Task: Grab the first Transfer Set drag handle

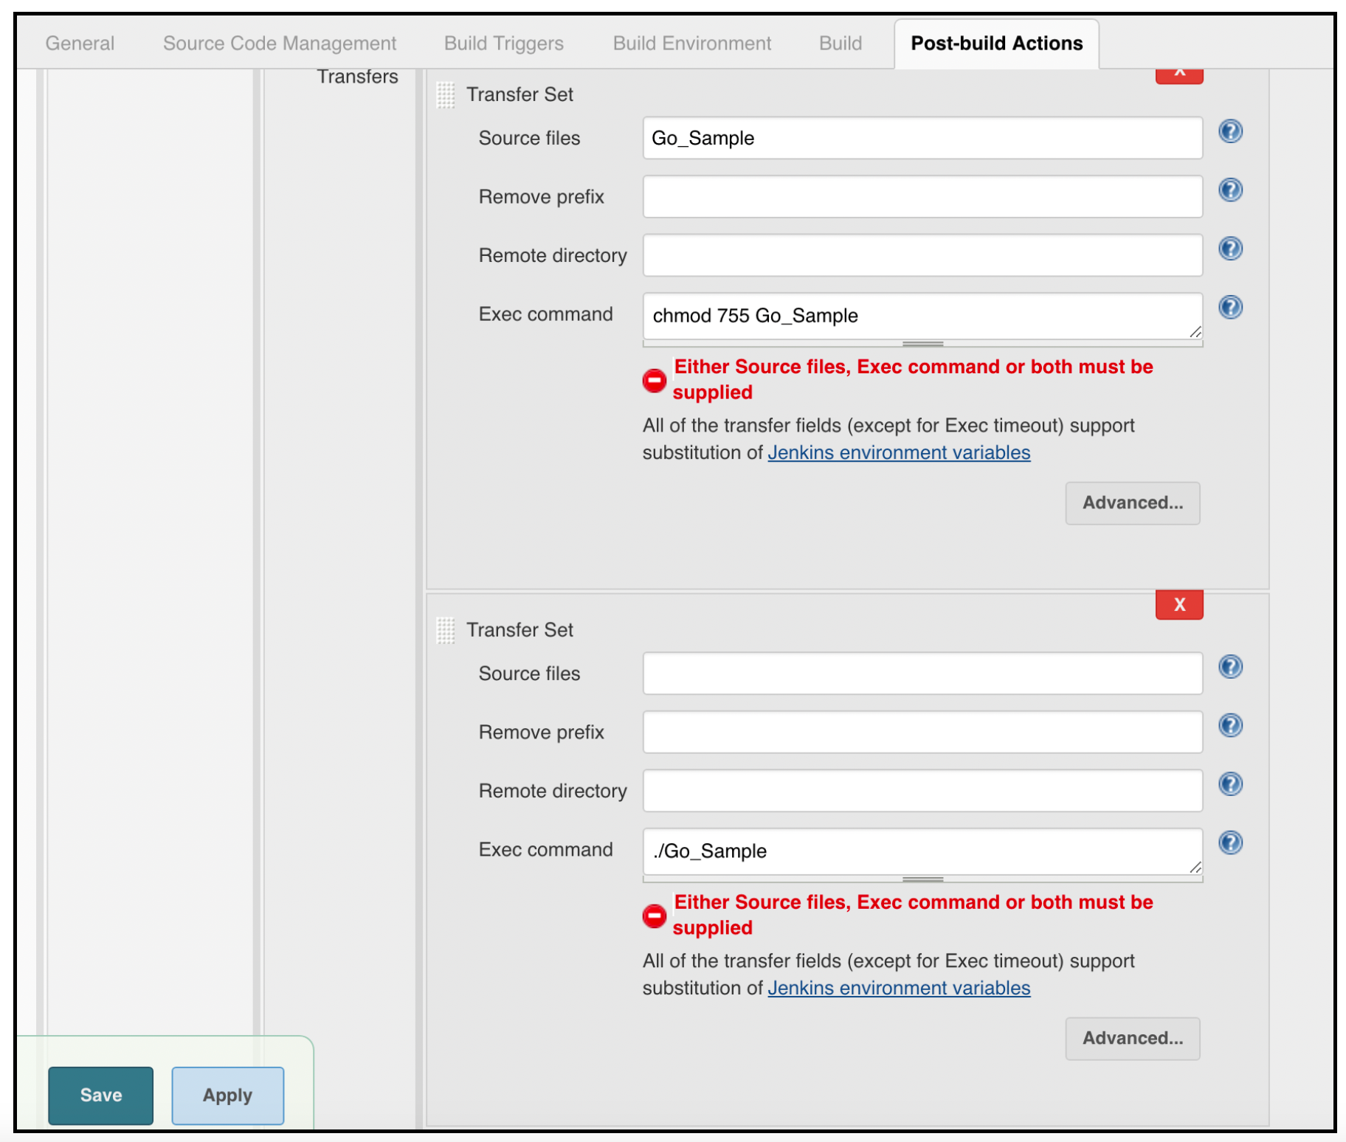Action: (446, 95)
